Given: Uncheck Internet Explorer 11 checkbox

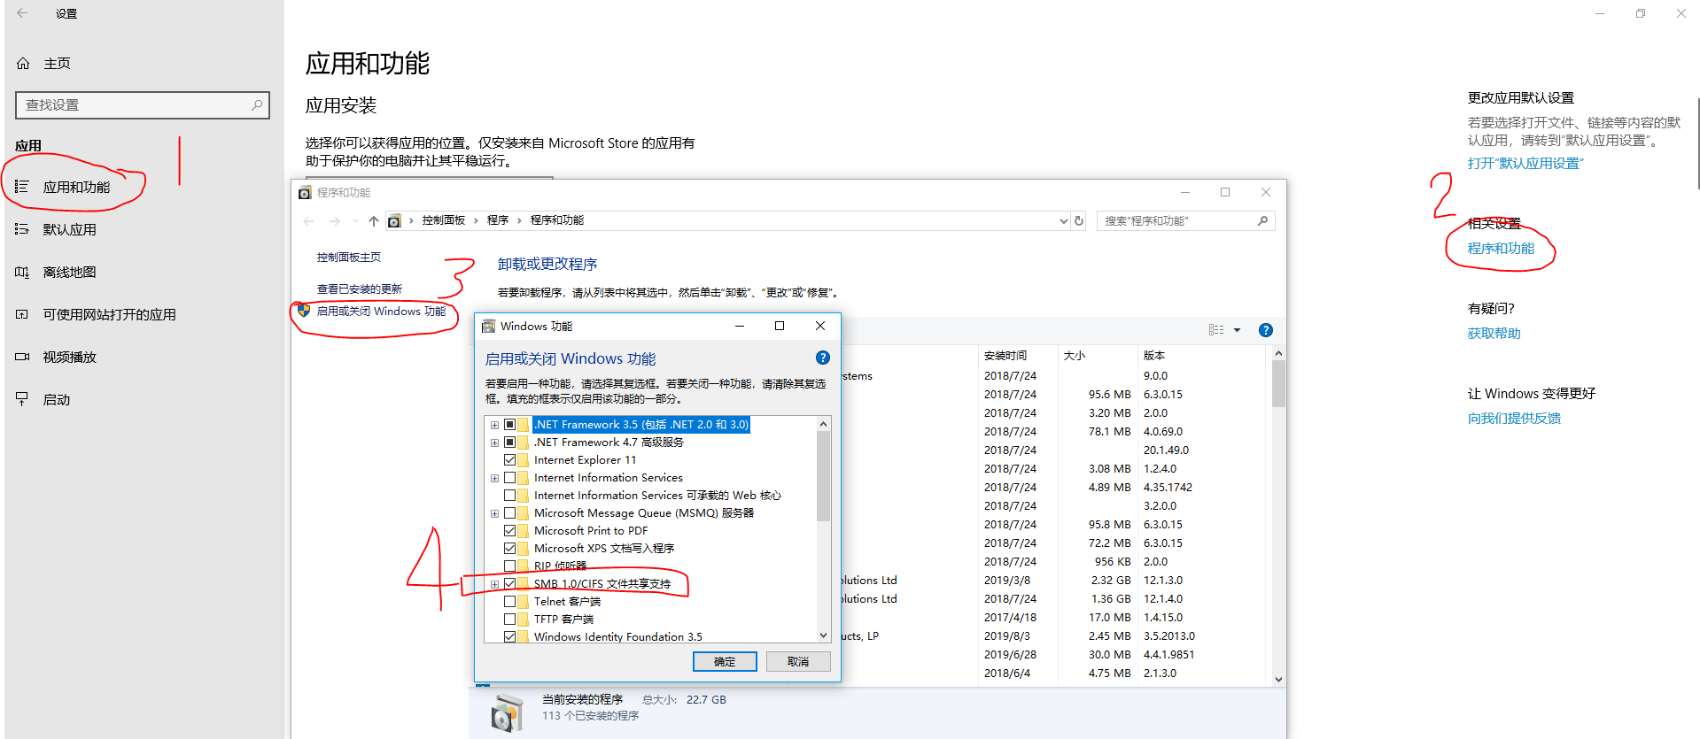Looking at the screenshot, I should (509, 460).
